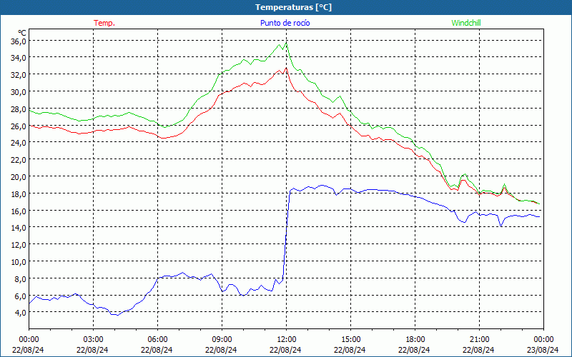Click the 26,0 y-axis value

[19, 126]
